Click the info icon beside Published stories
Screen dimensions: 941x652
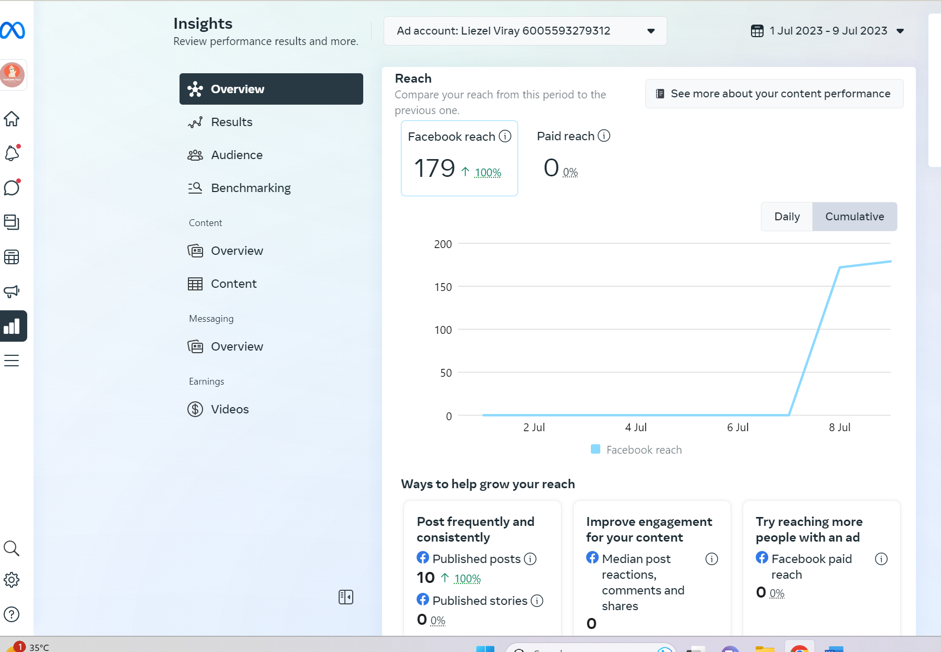[537, 601]
